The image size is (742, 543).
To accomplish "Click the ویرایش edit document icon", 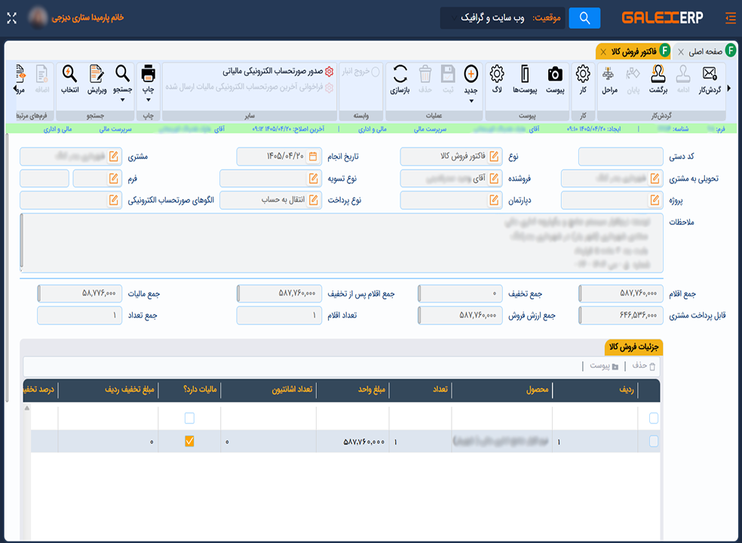I will coord(97,73).
